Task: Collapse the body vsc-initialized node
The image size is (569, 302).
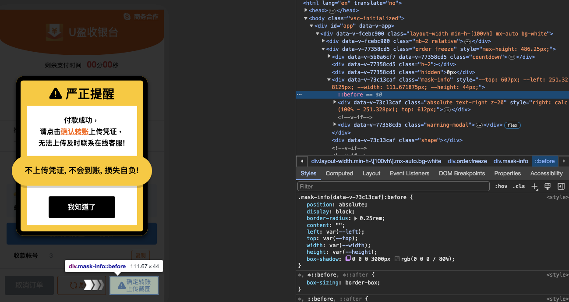Action: 306,18
